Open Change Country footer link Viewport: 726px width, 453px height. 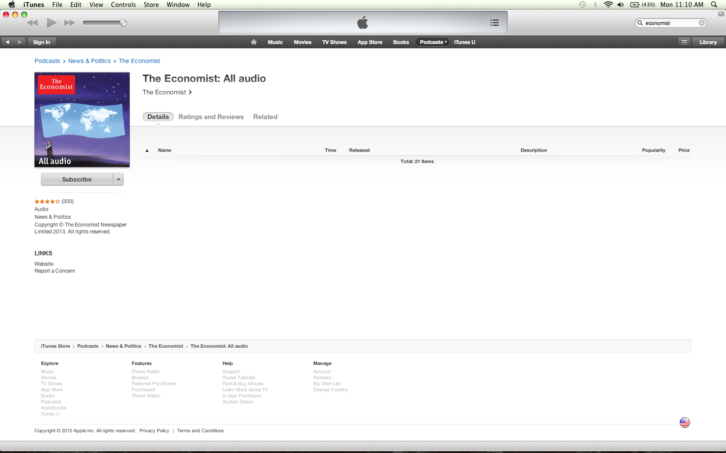click(x=330, y=390)
